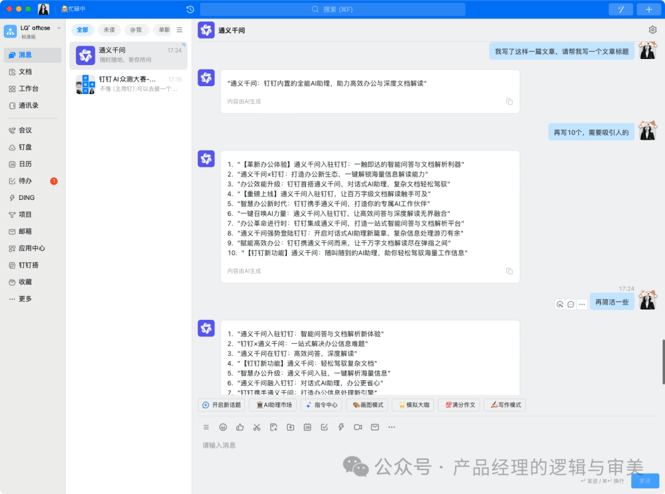Open 收藏 favorites
The width and height of the screenshot is (665, 494).
[x=33, y=282]
